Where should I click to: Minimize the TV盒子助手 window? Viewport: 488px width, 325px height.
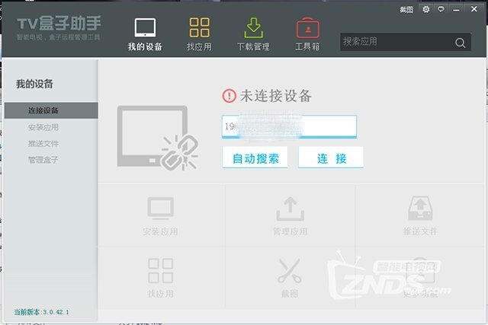[x=456, y=10]
